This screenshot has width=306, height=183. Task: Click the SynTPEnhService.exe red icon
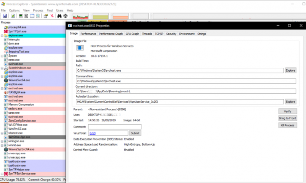pyautogui.click(x=6, y=174)
